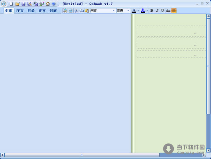
Task: Toggle Underline formatting
Action: pos(162,11)
